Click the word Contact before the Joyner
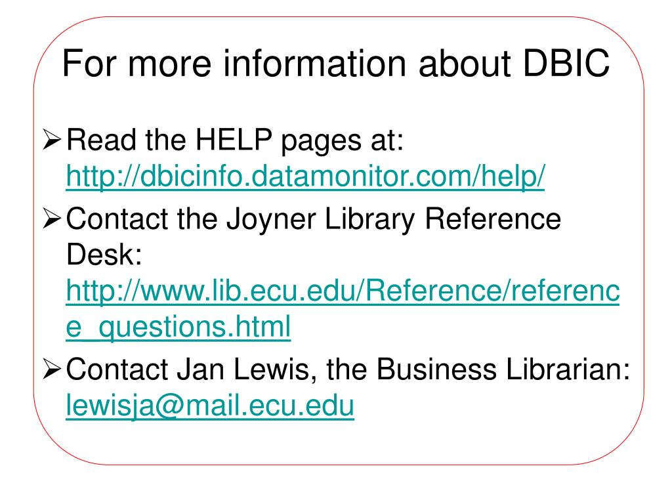 tap(117, 219)
